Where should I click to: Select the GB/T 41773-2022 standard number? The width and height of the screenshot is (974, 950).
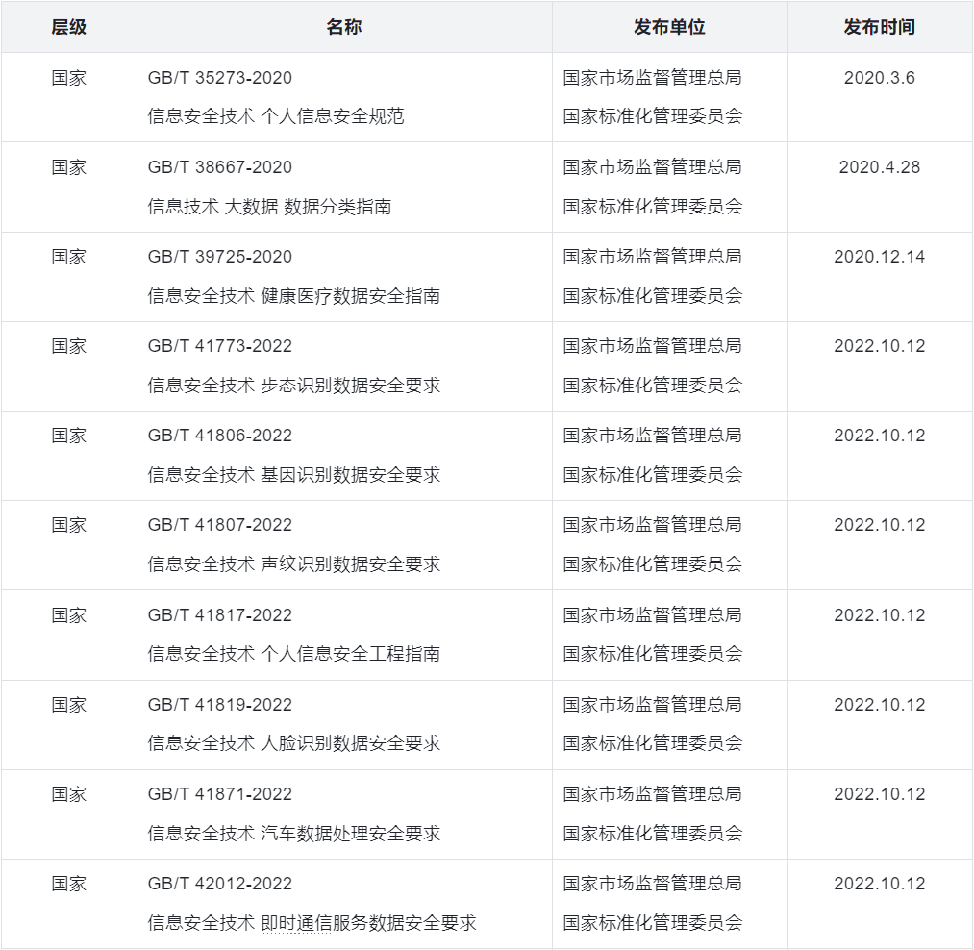pos(220,346)
